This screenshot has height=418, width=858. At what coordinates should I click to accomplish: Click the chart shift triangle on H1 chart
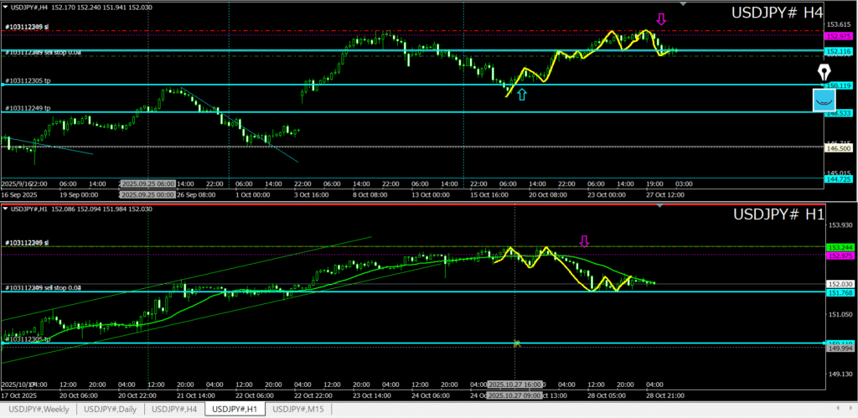point(684,206)
